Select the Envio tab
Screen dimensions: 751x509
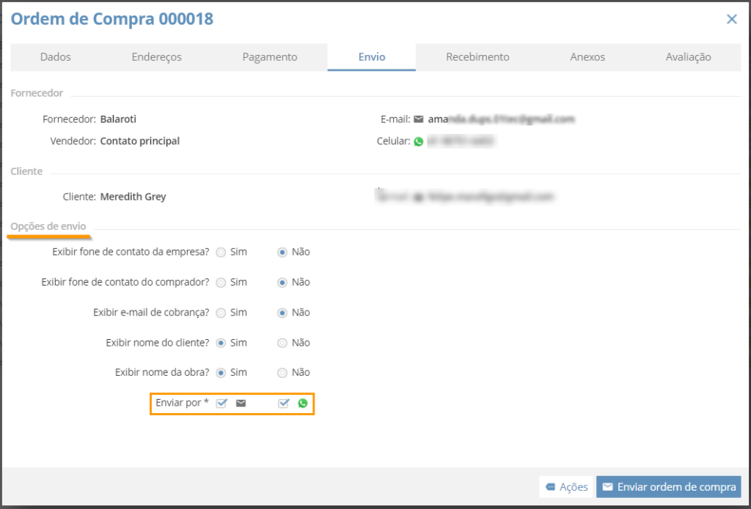click(372, 57)
